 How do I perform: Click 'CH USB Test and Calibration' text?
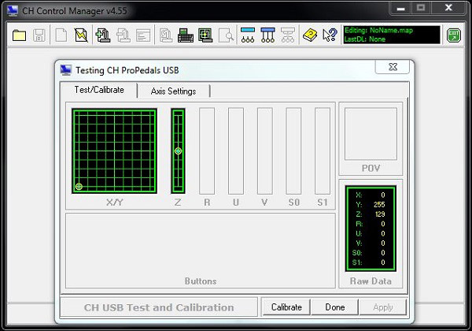[159, 307]
